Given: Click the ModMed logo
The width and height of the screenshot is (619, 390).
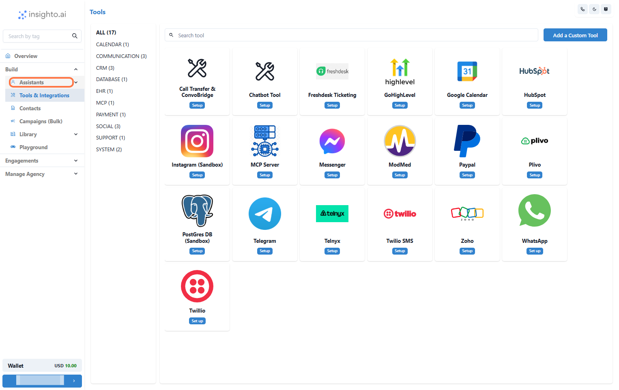Looking at the screenshot, I should click(400, 141).
